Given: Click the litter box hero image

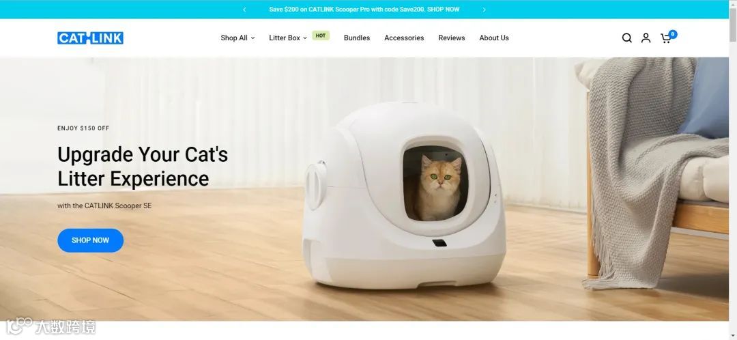Looking at the screenshot, I should coord(404,195).
